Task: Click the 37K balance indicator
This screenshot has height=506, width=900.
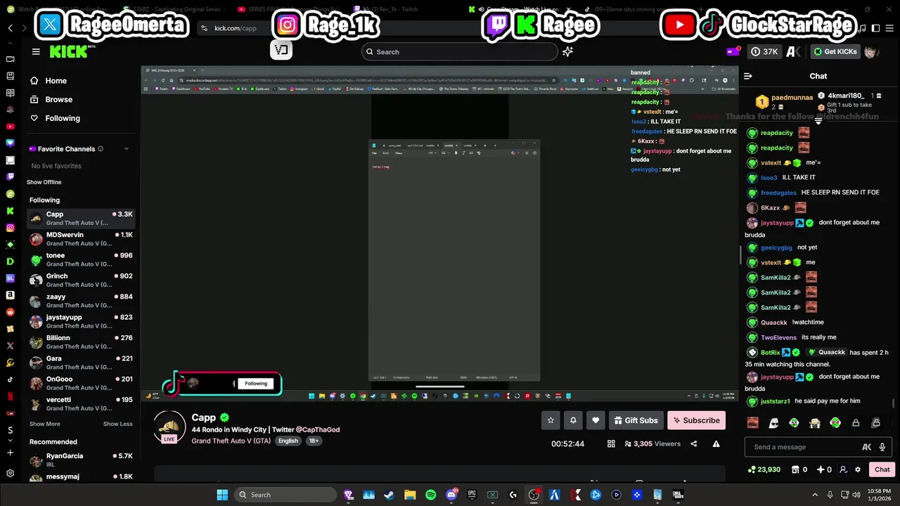Action: coord(764,51)
